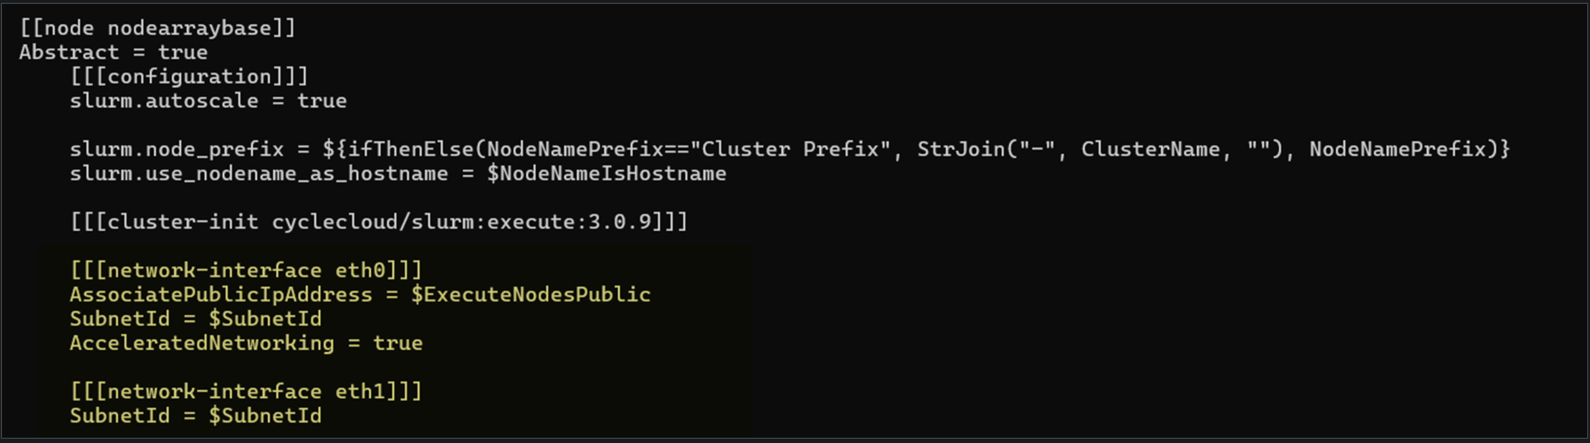Click the 'Abstract = true' line
The height and width of the screenshot is (443, 1590).
(x=113, y=53)
